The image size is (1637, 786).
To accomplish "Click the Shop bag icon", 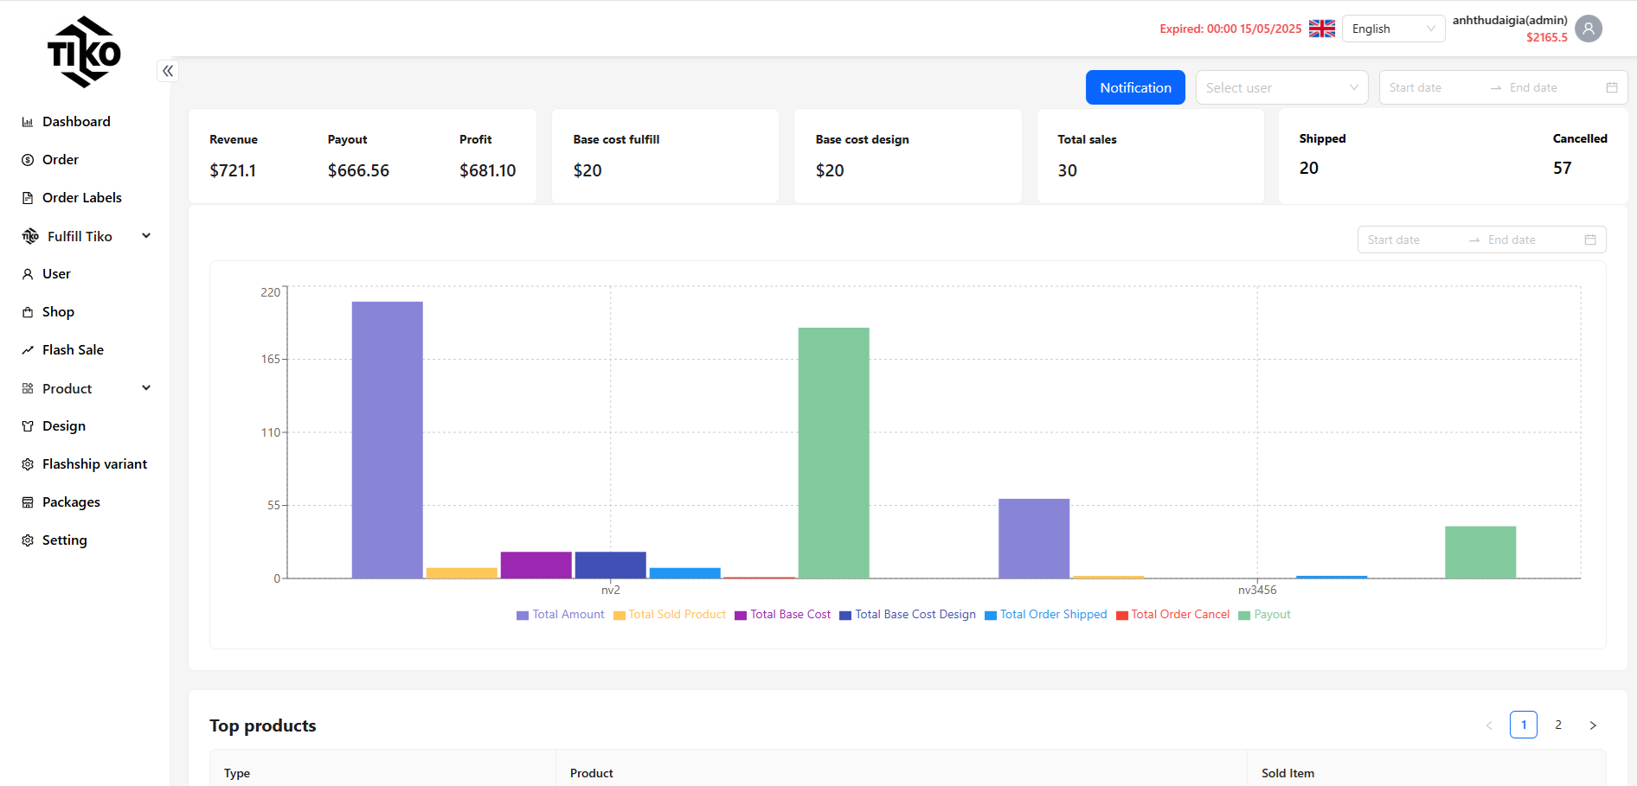I will [28, 312].
